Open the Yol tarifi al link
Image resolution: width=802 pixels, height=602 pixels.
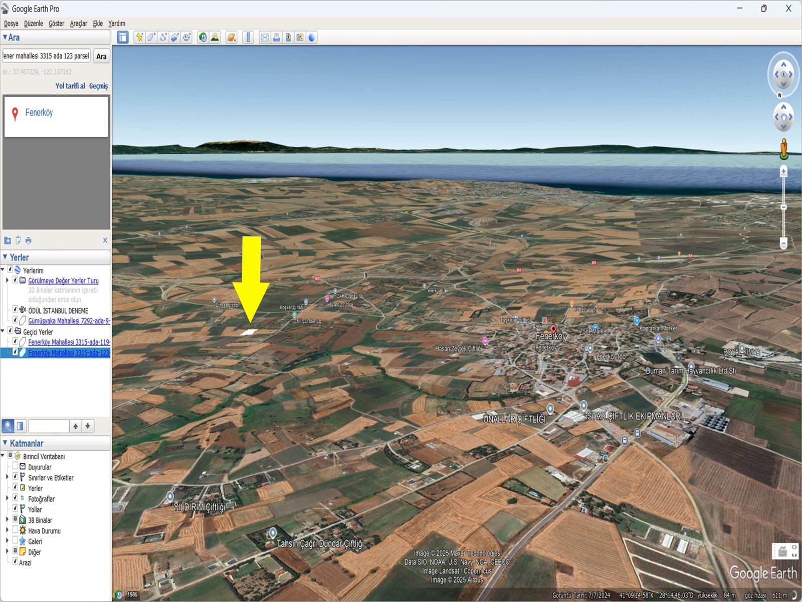70,86
